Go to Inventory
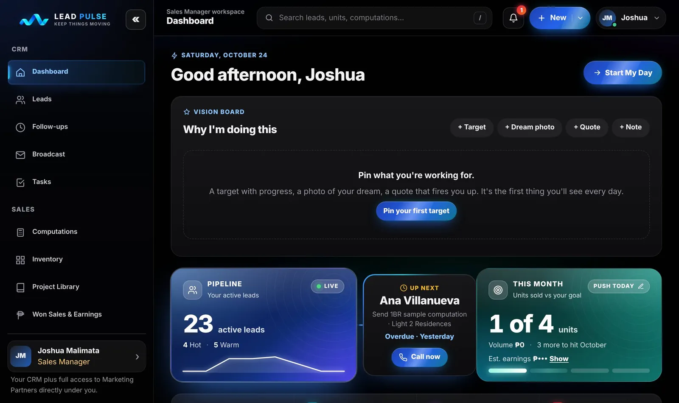The width and height of the screenshot is (679, 403). [76, 259]
